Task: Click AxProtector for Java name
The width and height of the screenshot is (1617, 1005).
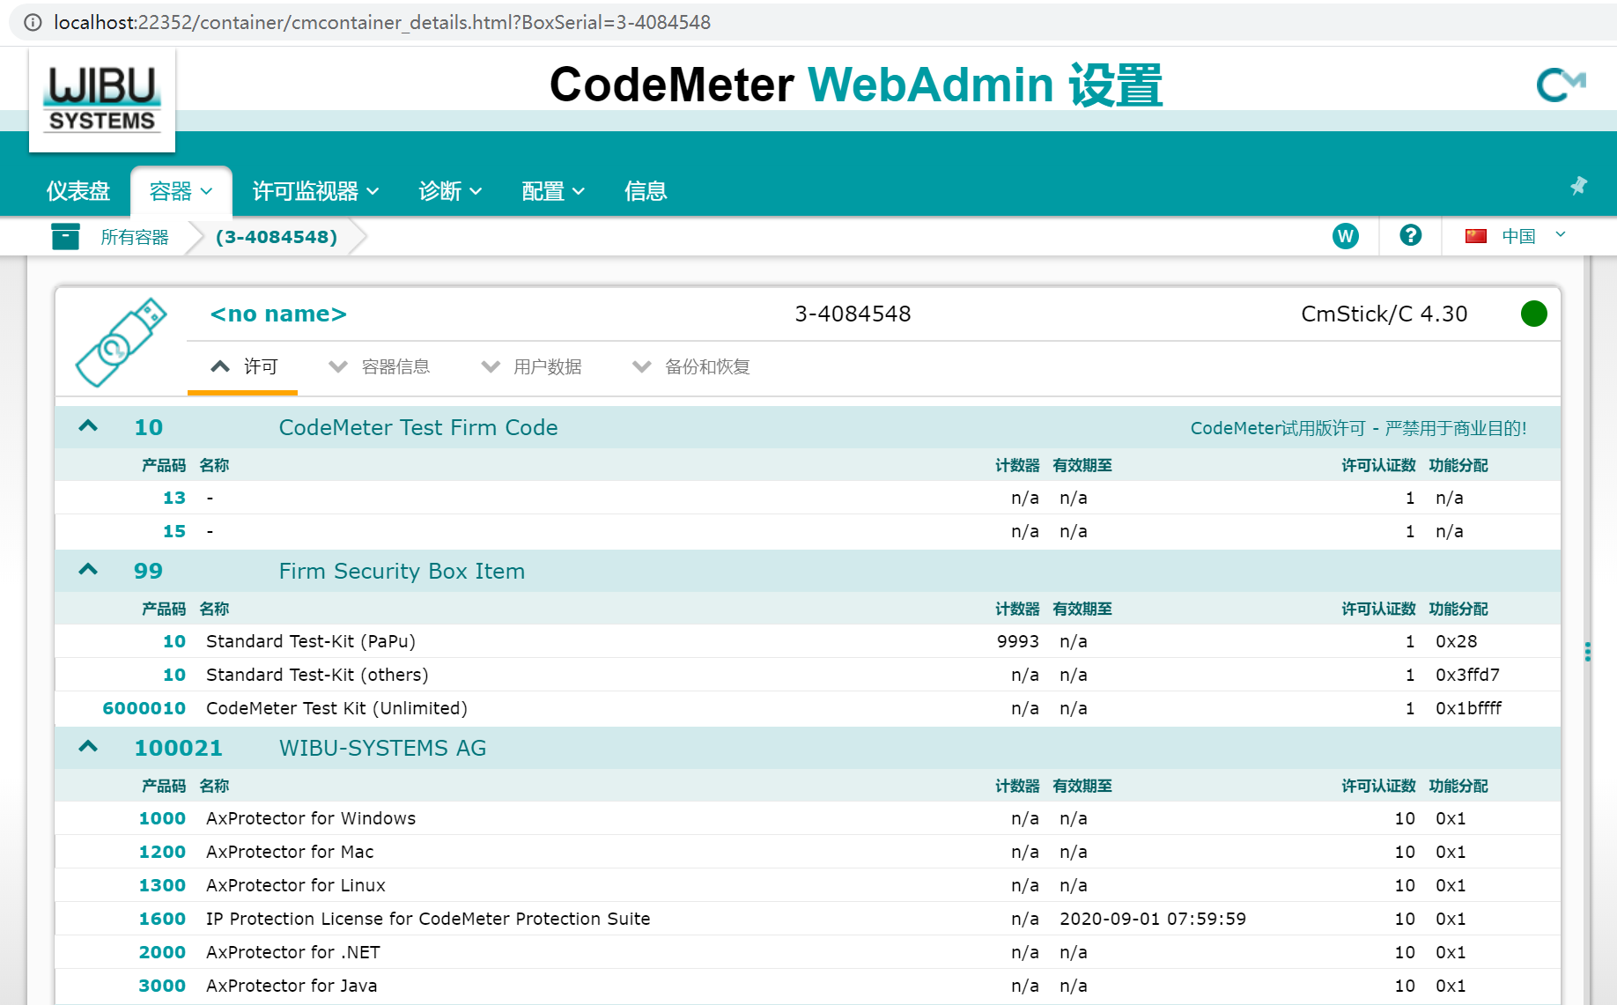Action: click(x=292, y=986)
